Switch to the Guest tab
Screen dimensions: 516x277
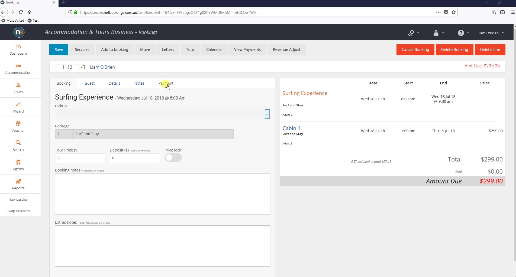pos(89,83)
